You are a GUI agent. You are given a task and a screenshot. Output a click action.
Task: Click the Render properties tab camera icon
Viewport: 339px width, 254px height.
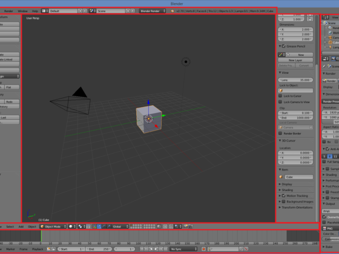(x=333, y=59)
